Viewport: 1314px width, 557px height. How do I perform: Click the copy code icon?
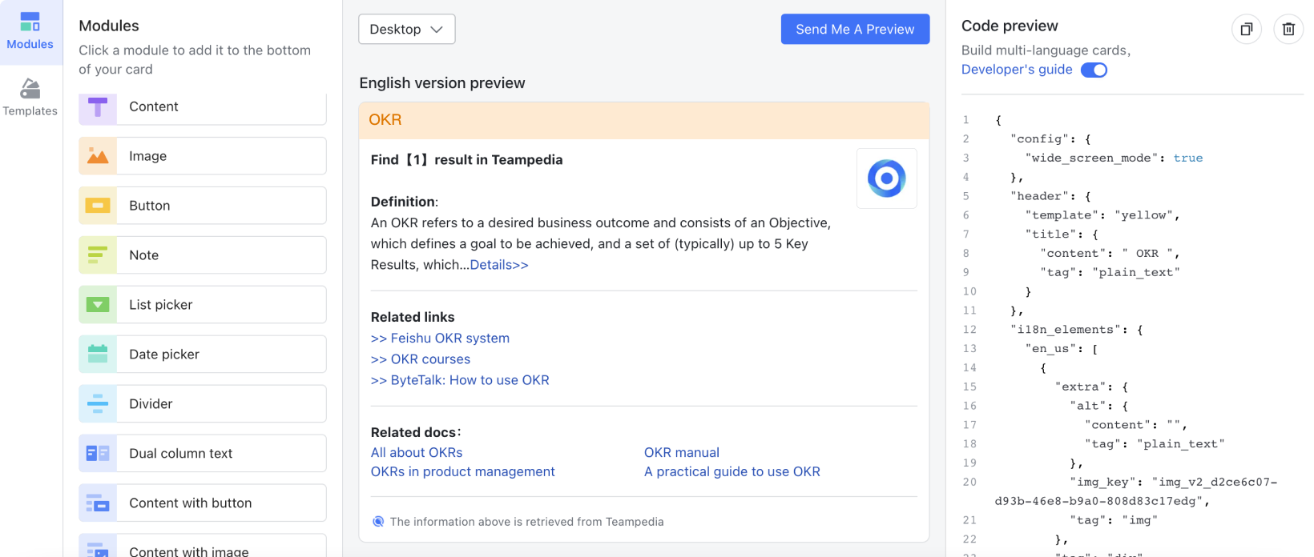[x=1246, y=30]
